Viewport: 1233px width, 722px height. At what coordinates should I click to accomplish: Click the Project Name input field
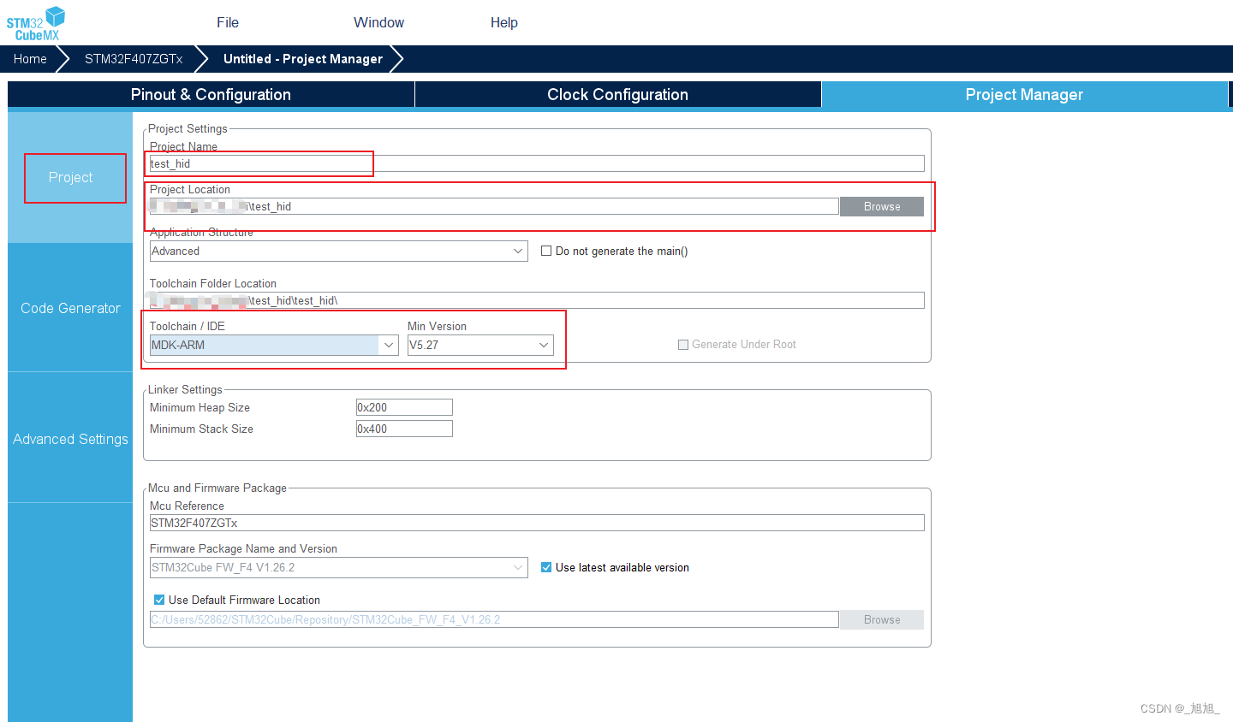(537, 163)
